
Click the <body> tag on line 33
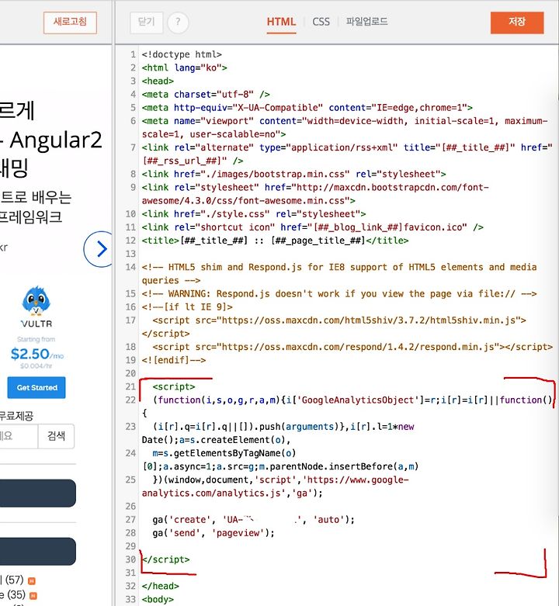pyautogui.click(x=158, y=600)
